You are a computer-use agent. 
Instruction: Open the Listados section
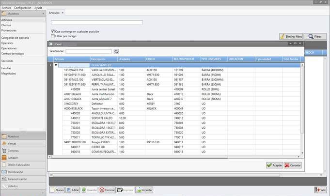click(23, 186)
